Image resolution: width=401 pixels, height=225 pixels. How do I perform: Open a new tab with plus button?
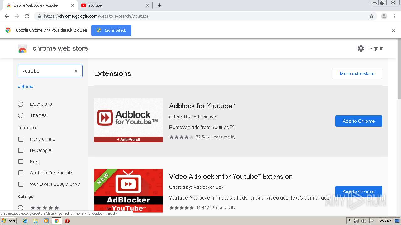point(159,5)
